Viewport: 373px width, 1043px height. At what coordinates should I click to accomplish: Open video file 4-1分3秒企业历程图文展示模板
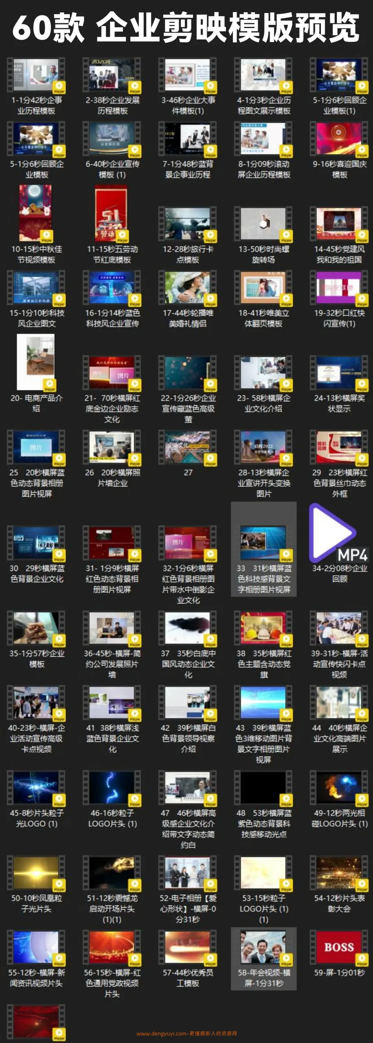263,76
